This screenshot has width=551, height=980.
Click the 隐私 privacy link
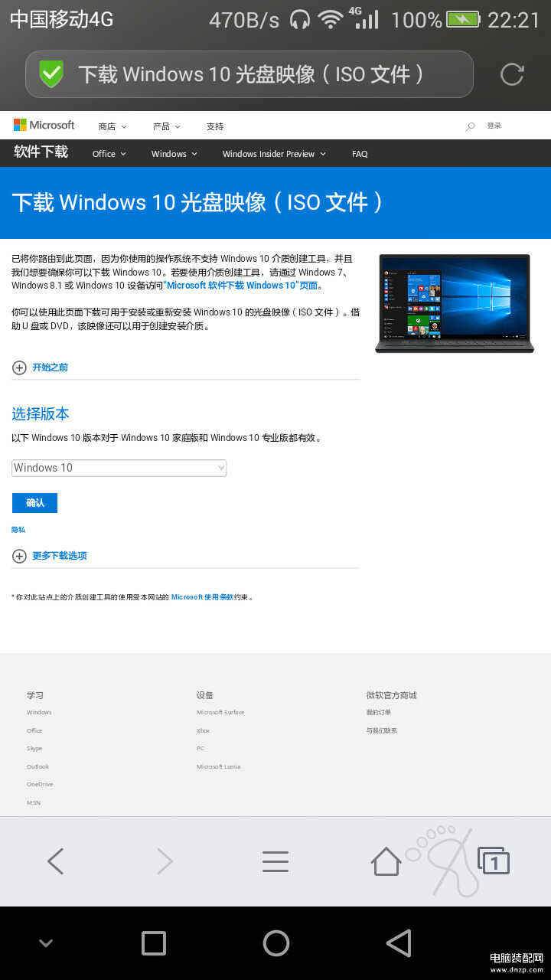click(x=18, y=530)
